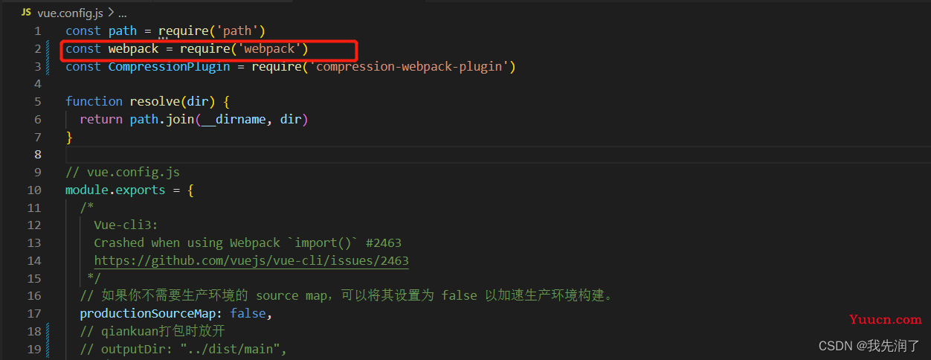Expand the breadcrumb ellipsis after vue.config.js
The image size is (931, 360).
click(x=123, y=13)
